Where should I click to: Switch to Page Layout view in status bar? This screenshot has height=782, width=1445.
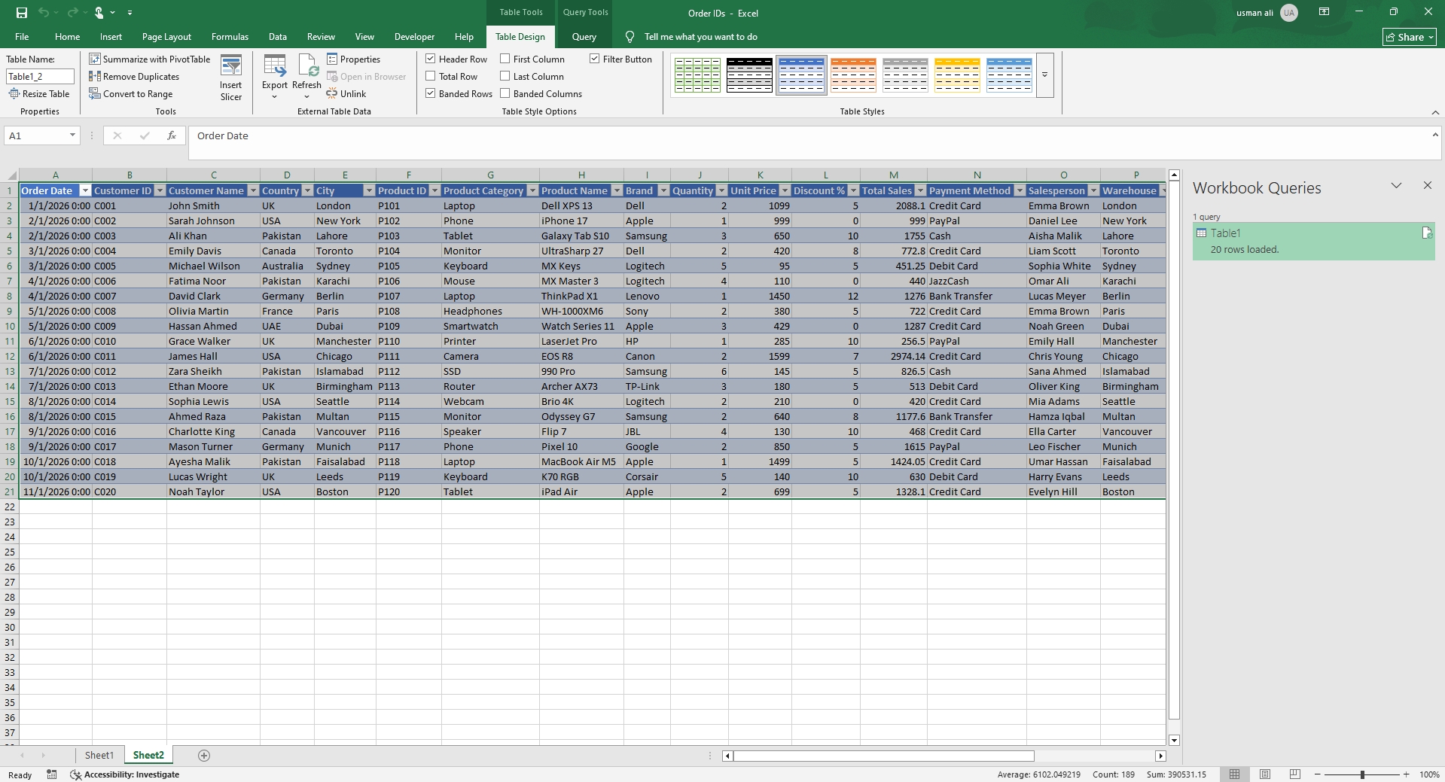(x=1265, y=774)
